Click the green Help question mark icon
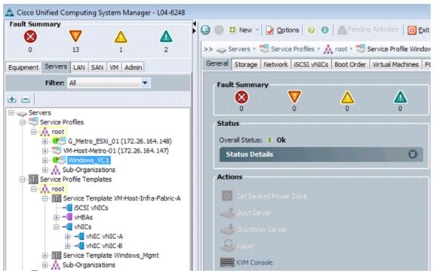Image resolution: width=445 pixels, height=273 pixels. coord(311,30)
